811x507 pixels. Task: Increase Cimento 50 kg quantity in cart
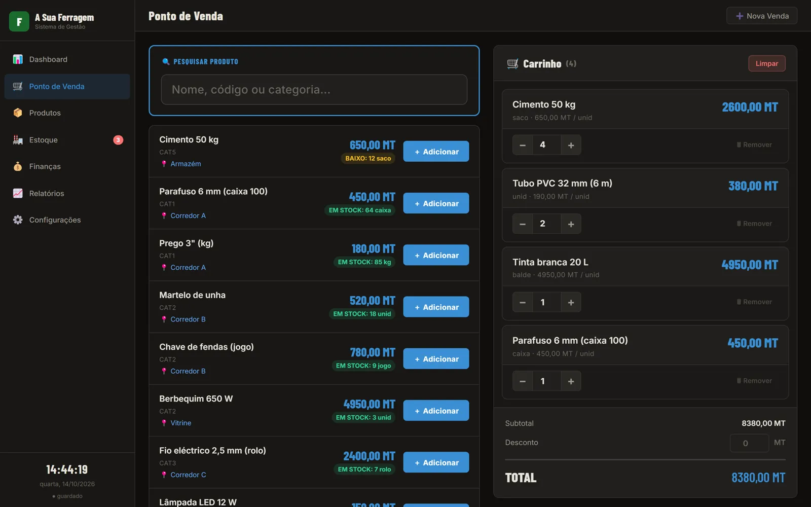tap(571, 145)
